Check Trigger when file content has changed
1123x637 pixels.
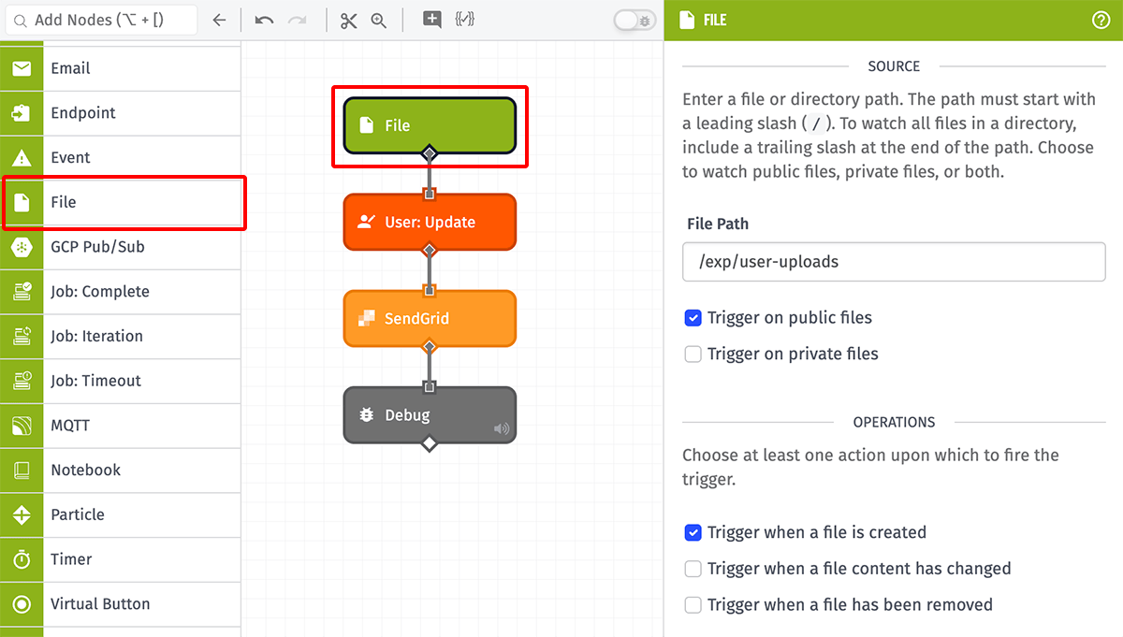pos(693,569)
